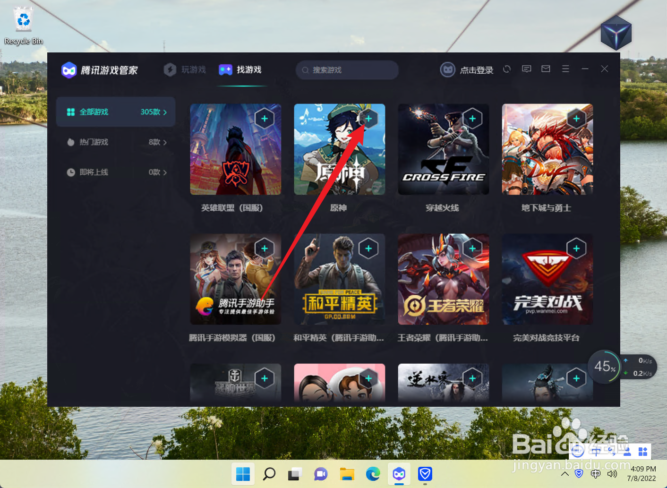Image resolution: width=667 pixels, height=488 pixels.
Task: Click the network speed indicator widget
Action: click(x=639, y=367)
